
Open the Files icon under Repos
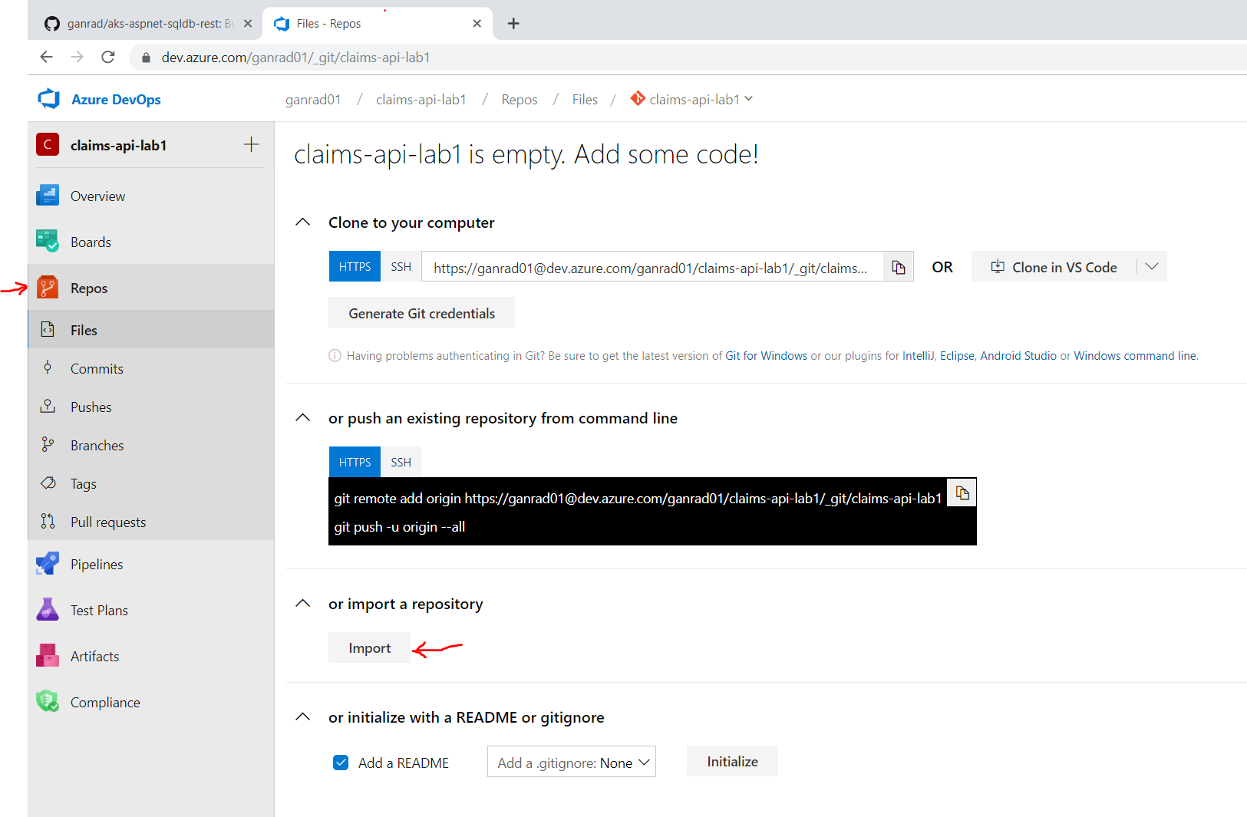(x=48, y=330)
